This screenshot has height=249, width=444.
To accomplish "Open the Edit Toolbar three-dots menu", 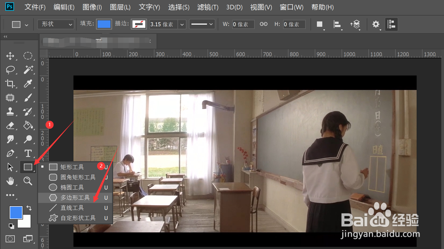I will coord(10,195).
